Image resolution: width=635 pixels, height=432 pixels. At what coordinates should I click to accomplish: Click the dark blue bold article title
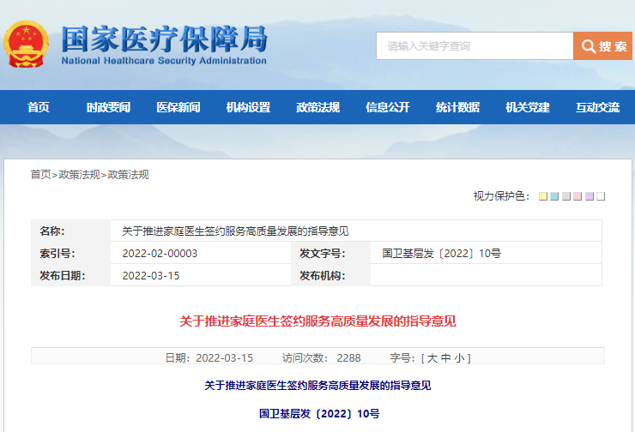click(x=317, y=385)
